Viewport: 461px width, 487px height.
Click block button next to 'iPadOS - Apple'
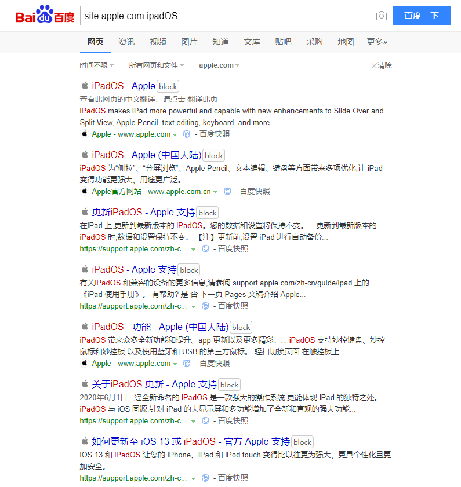pyautogui.click(x=168, y=86)
